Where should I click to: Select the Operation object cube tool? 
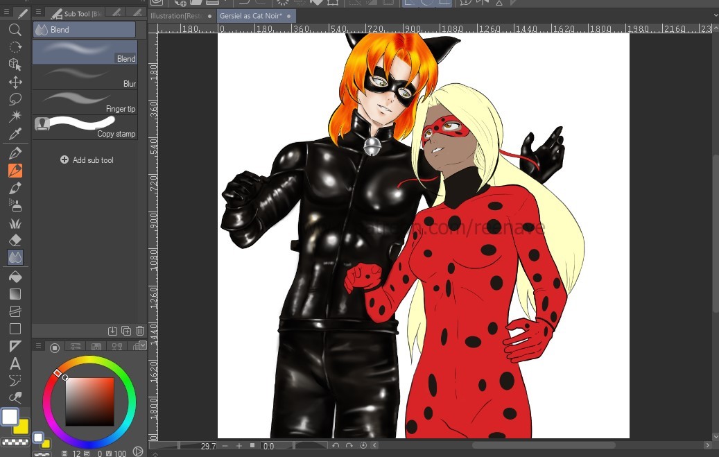tap(15, 64)
